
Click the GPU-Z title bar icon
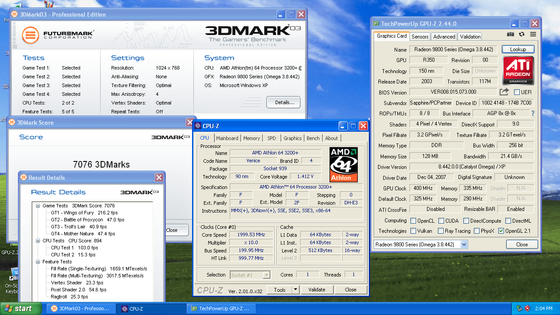[x=376, y=24]
